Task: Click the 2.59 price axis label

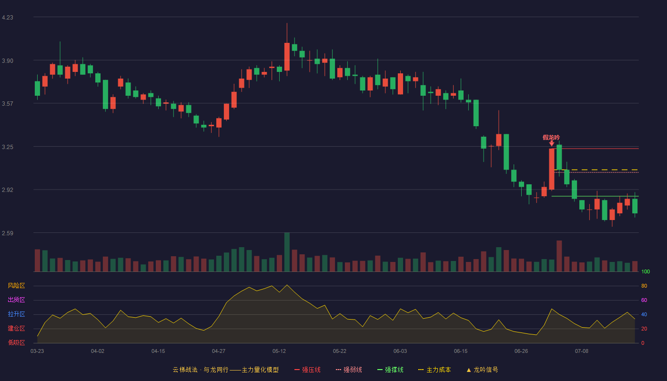Action: pos(8,233)
